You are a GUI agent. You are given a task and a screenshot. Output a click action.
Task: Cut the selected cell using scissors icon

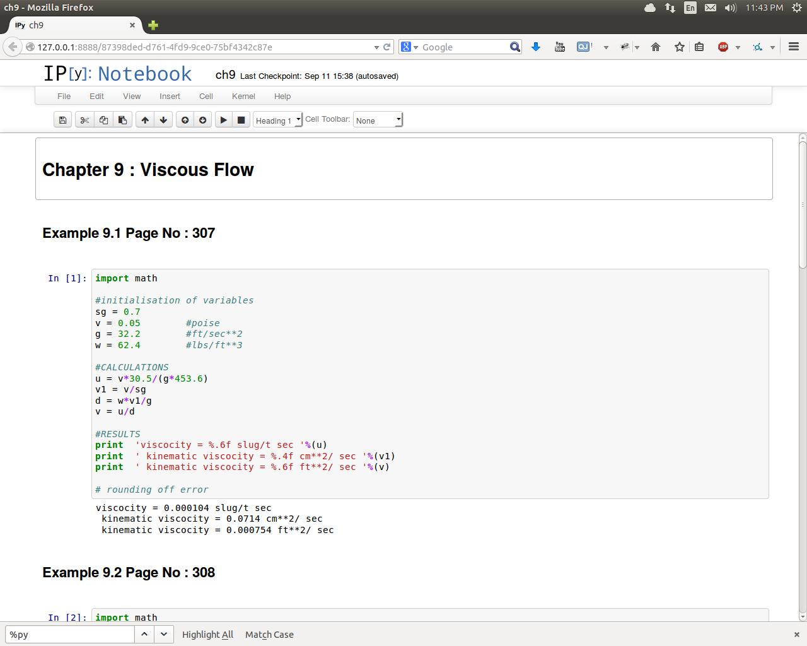(x=84, y=120)
